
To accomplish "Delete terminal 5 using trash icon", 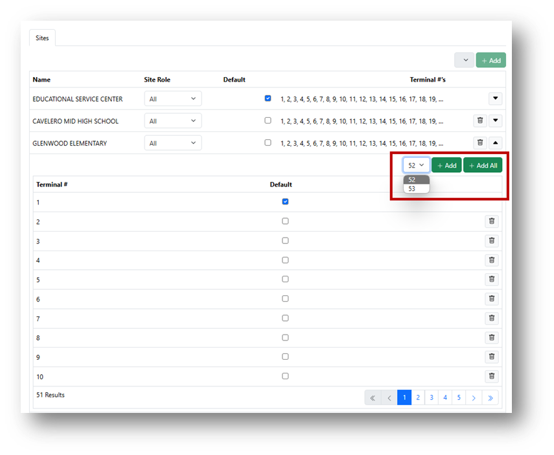I will coord(491,279).
